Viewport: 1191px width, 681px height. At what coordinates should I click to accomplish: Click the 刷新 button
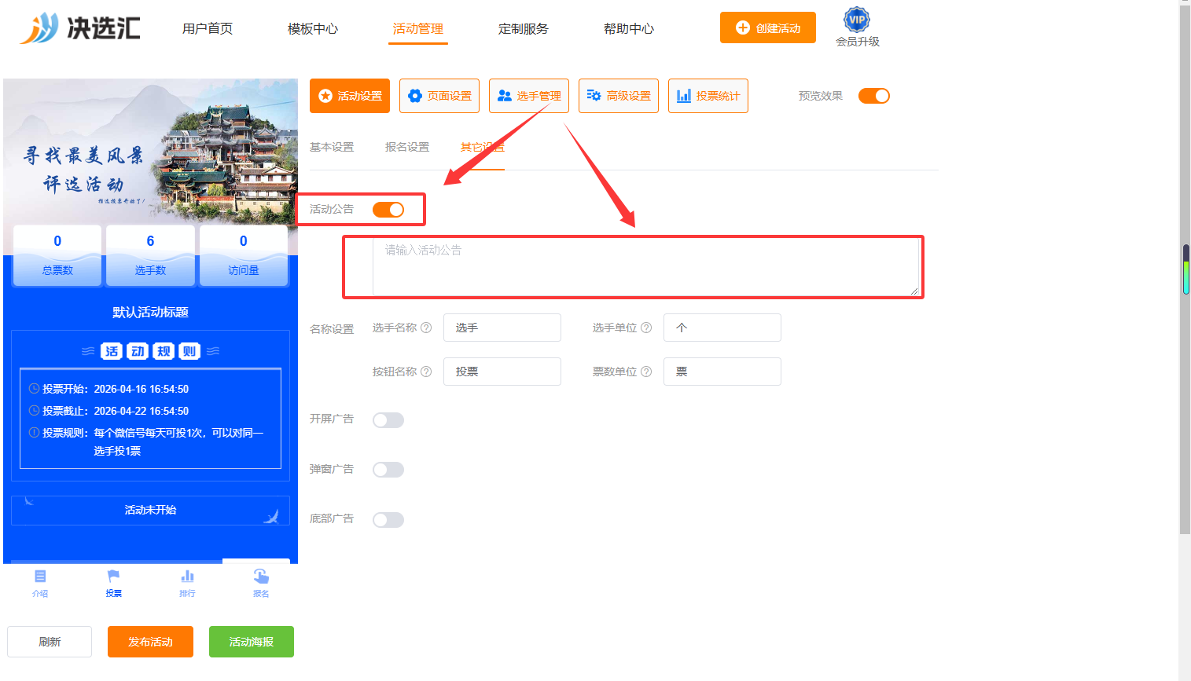click(x=50, y=642)
